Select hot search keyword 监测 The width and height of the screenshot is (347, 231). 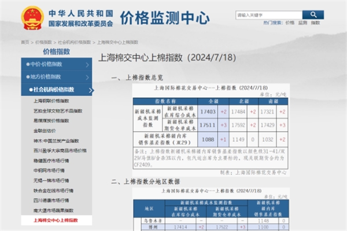coord(302,23)
